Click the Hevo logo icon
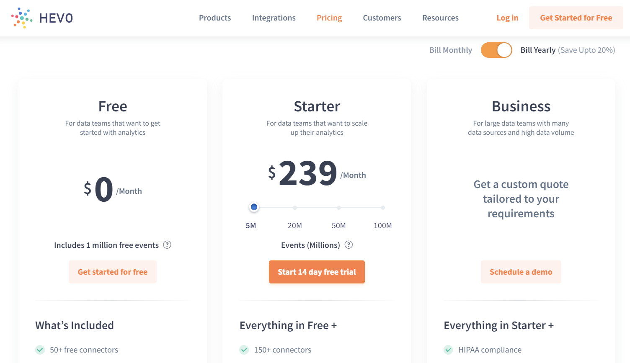The image size is (630, 363). [22, 18]
